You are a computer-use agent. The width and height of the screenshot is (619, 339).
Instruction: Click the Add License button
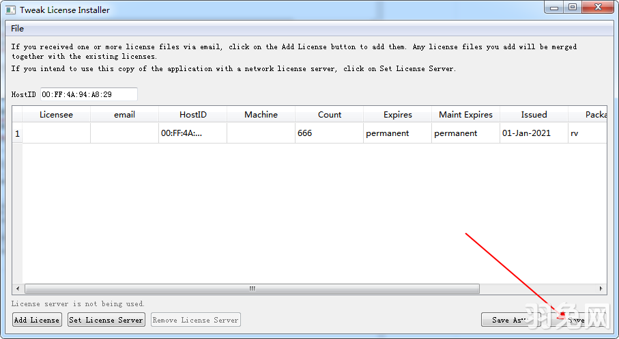point(37,320)
